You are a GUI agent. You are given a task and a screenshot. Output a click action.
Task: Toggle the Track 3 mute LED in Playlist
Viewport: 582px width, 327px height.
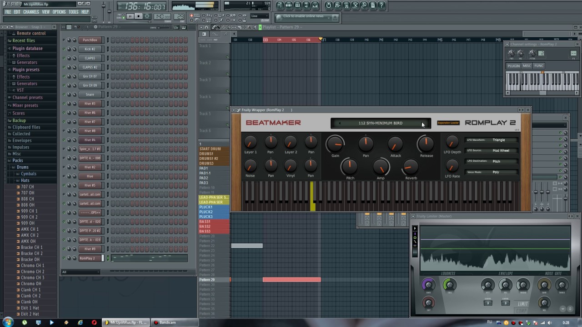click(227, 90)
